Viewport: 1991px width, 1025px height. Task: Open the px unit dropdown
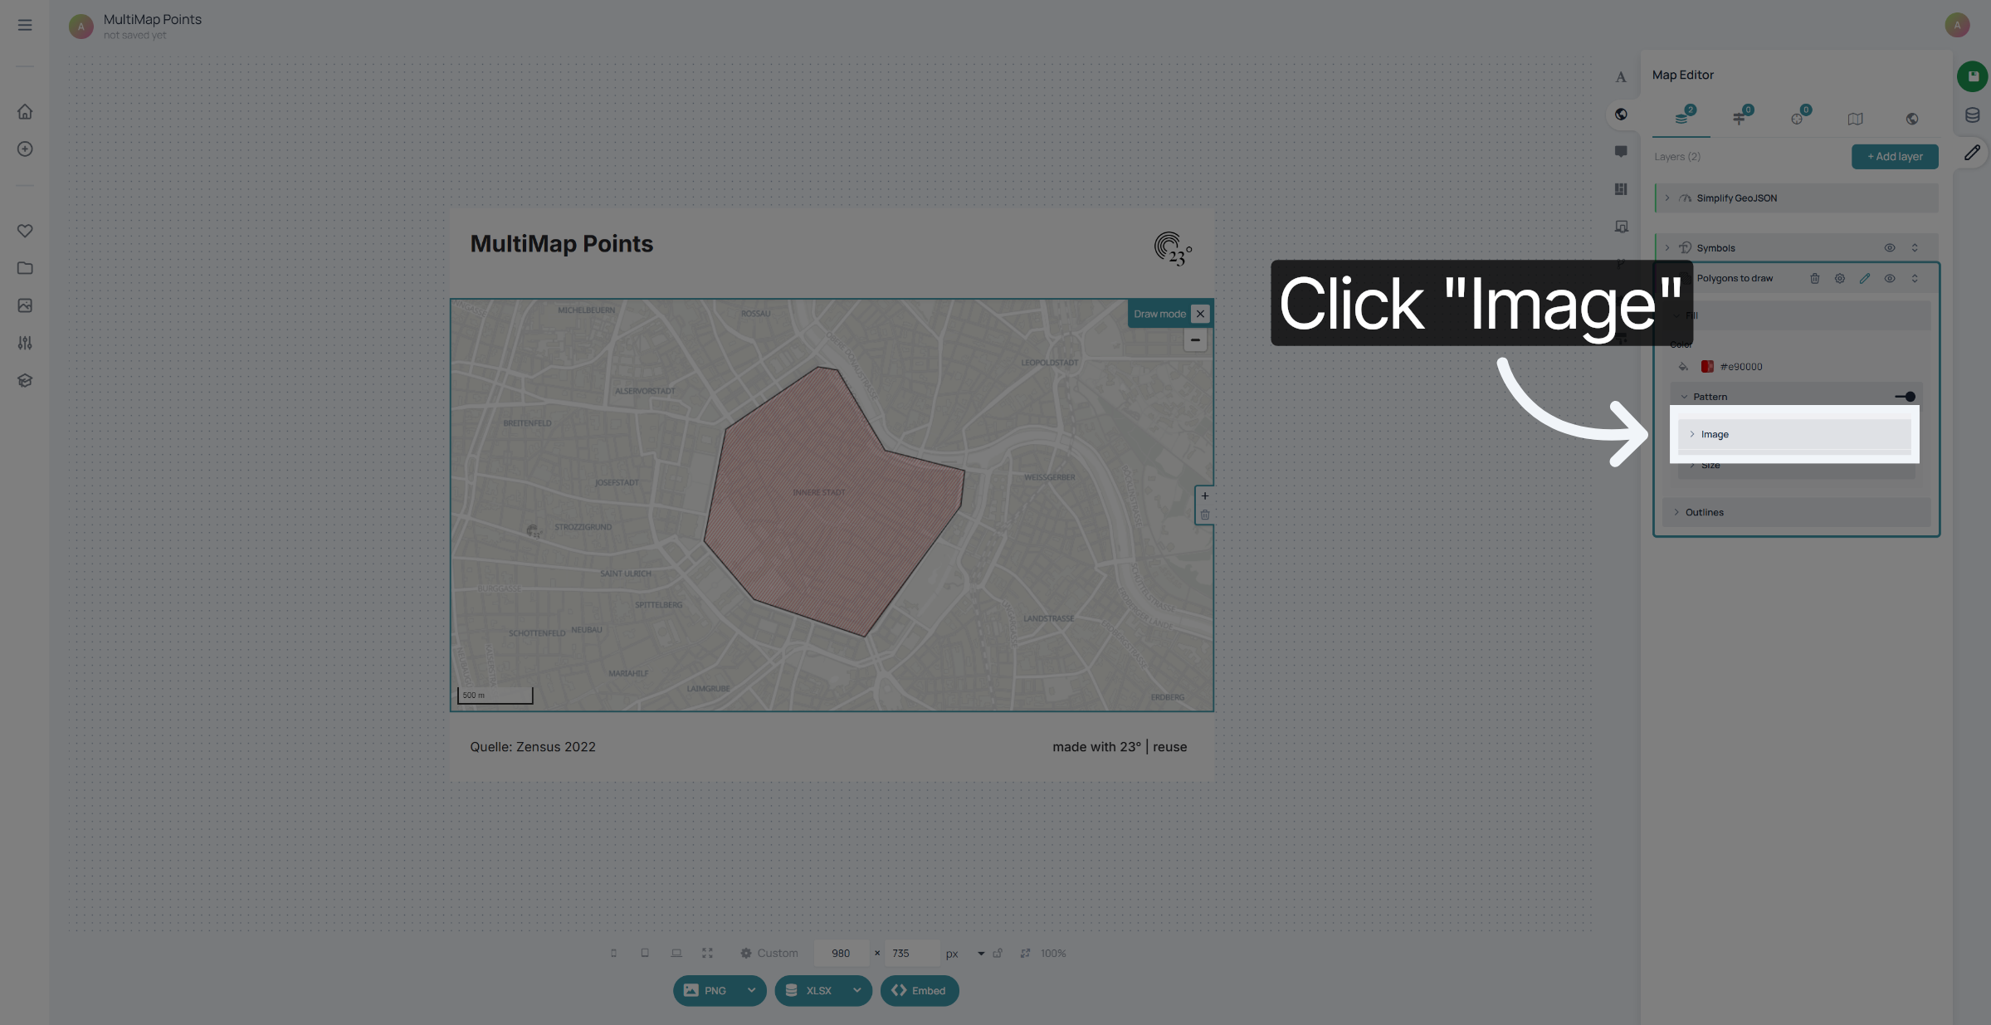(x=981, y=954)
